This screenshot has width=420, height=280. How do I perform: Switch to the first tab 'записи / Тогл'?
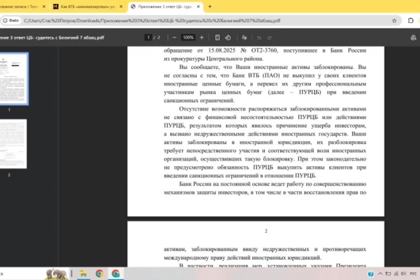(x=23, y=6)
